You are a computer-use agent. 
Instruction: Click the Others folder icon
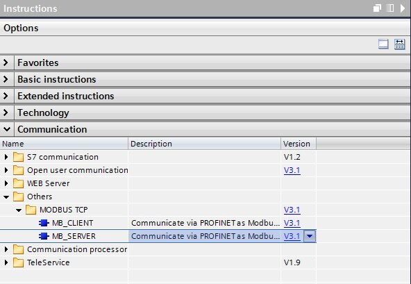click(18, 197)
